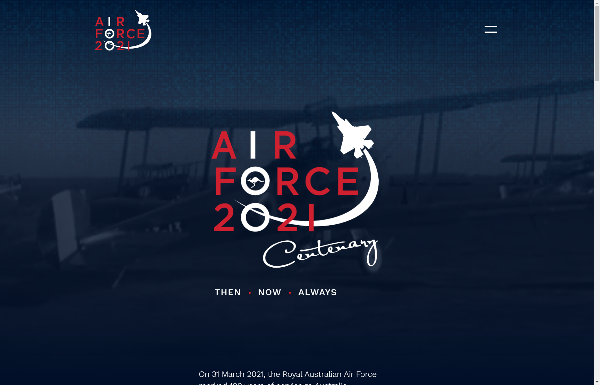
Task: Click the kangaroo roundel in large FORCE word
Action: click(255, 181)
